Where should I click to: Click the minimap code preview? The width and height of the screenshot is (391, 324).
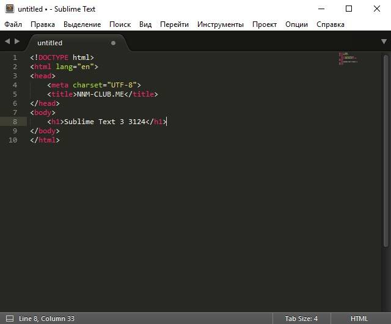pos(348,59)
